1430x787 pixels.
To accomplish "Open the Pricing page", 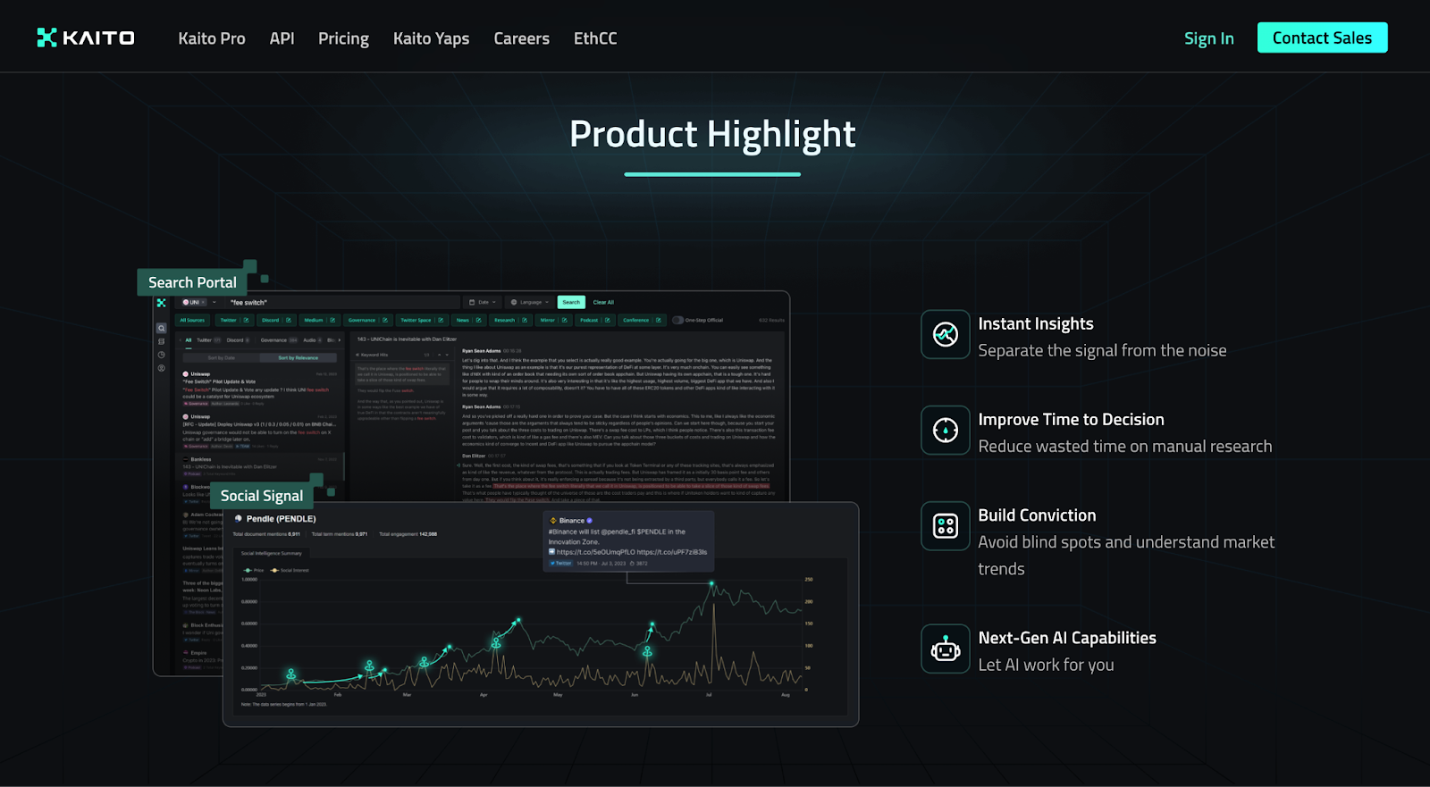I will click(x=343, y=38).
